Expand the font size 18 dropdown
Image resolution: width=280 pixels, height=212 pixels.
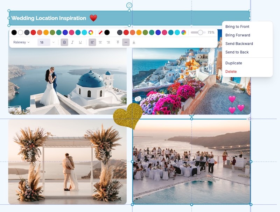[43, 42]
